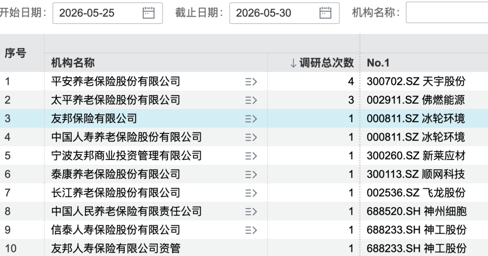Image resolution: width=488 pixels, height=256 pixels.
Task: Click 688233.SH 神工股份 in 信泰人寿保险's row
Action: tap(417, 230)
